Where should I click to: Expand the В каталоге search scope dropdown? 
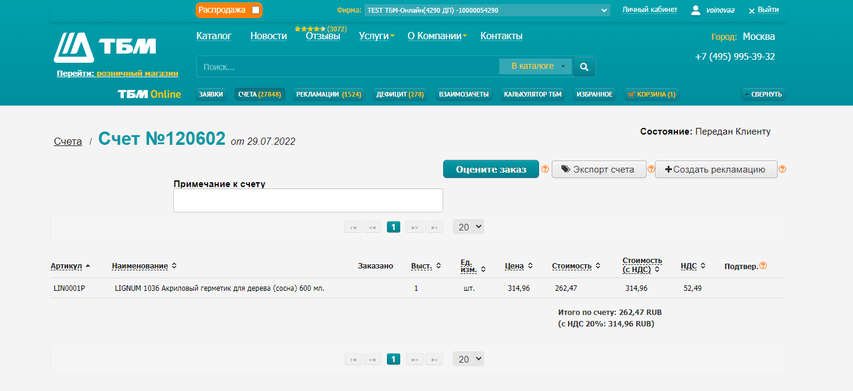pyautogui.click(x=535, y=66)
